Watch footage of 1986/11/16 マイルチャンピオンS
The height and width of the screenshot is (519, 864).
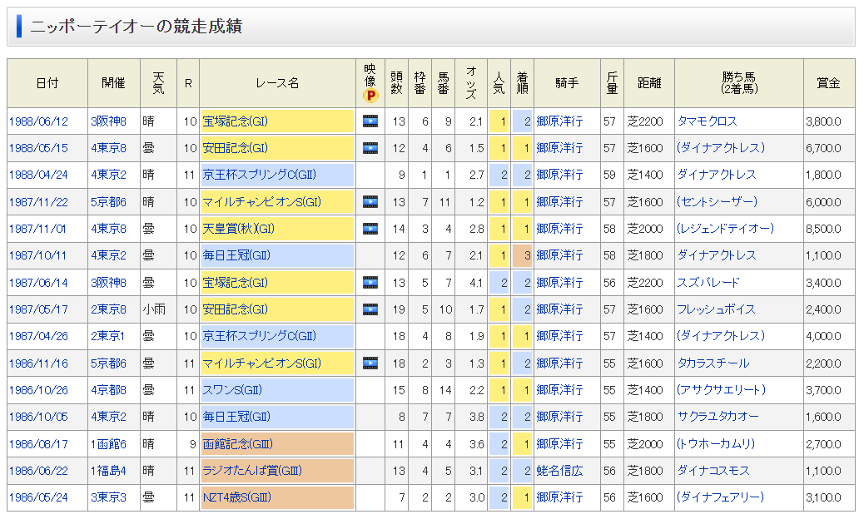click(x=370, y=363)
